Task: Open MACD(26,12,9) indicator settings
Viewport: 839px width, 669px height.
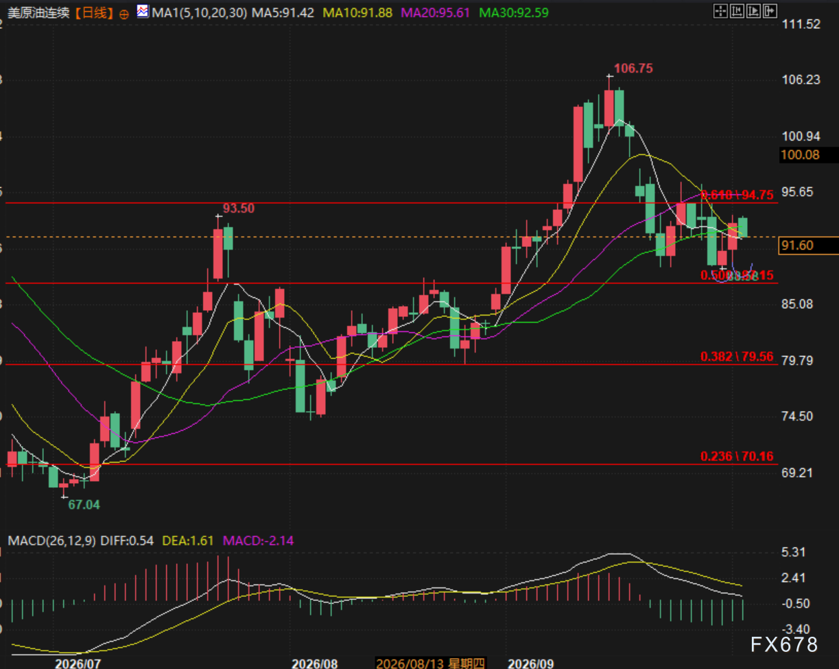Action: [52, 541]
